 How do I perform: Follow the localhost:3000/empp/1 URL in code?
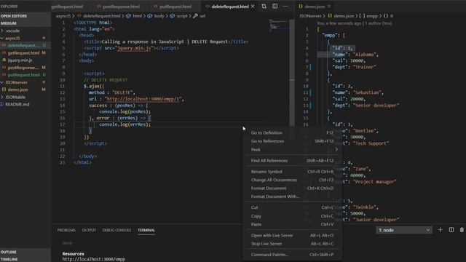pyautogui.click(x=143, y=99)
